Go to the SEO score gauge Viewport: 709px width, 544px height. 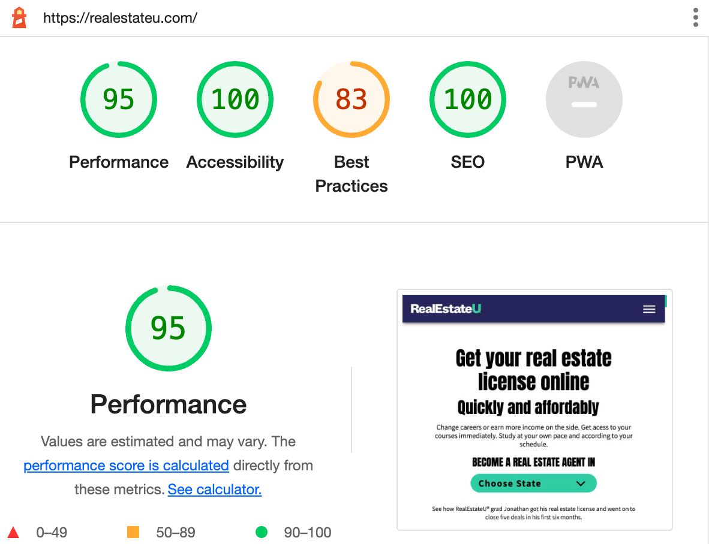pyautogui.click(x=468, y=99)
